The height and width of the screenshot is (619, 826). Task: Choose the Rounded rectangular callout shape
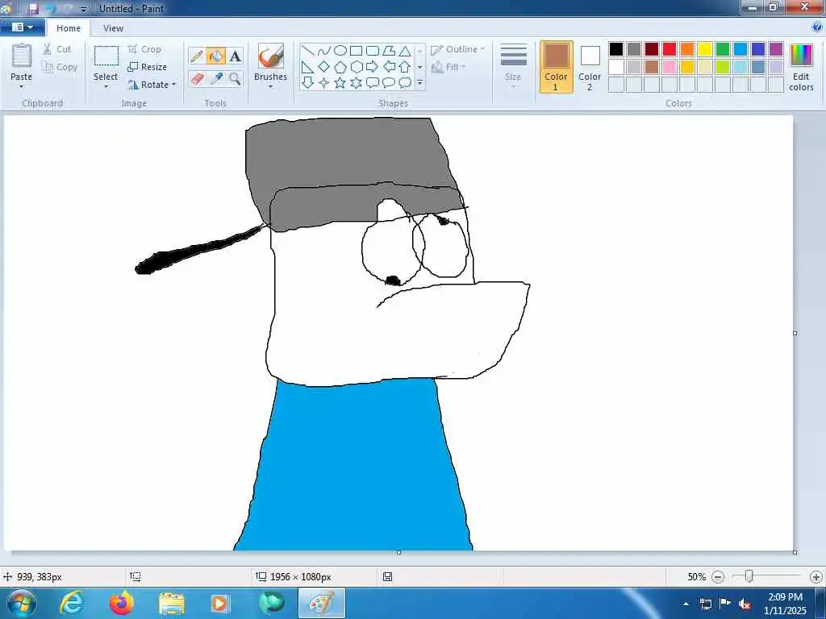(x=373, y=83)
